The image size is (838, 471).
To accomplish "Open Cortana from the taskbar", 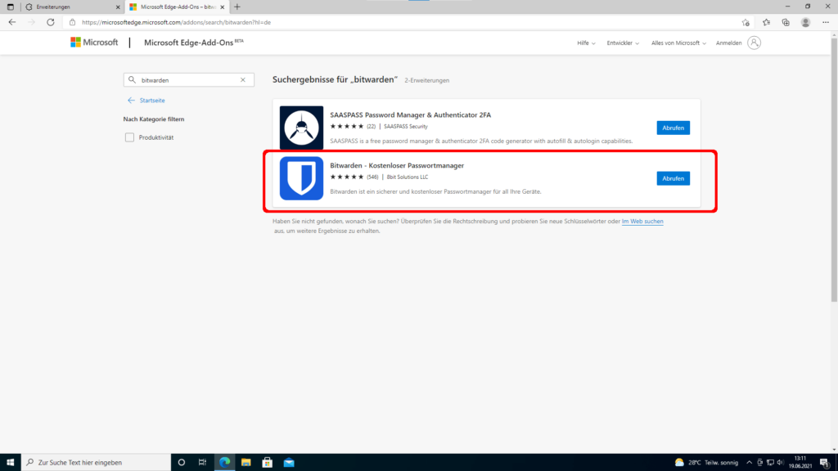I will 181,463.
